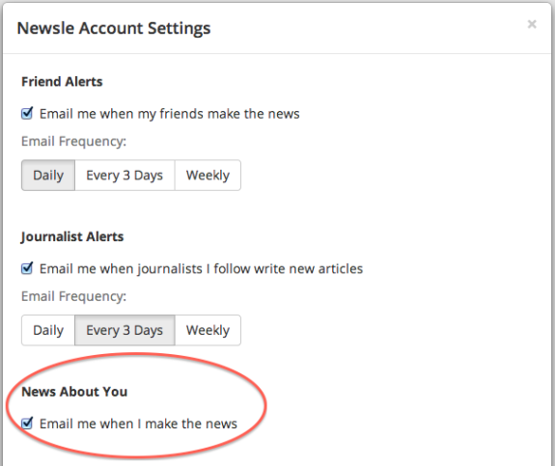Choose Every 3 Days for Friend Alerts
555x466 pixels.
[125, 176]
